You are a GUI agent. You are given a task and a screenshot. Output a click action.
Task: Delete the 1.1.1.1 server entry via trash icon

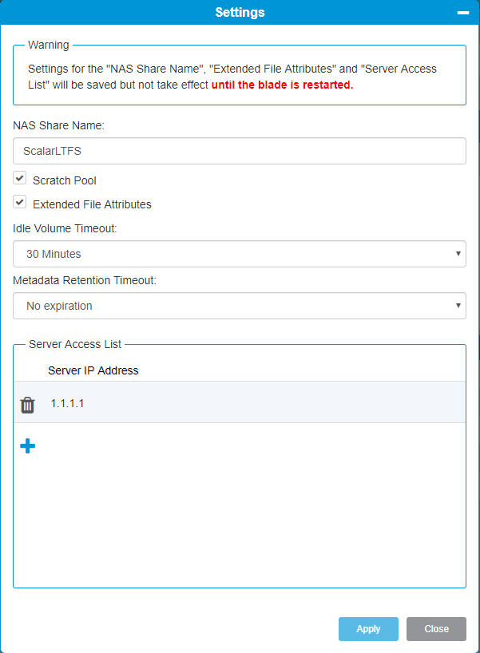27,405
